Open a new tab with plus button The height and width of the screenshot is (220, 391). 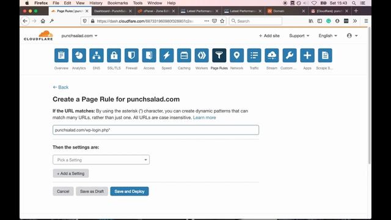[x=356, y=11]
